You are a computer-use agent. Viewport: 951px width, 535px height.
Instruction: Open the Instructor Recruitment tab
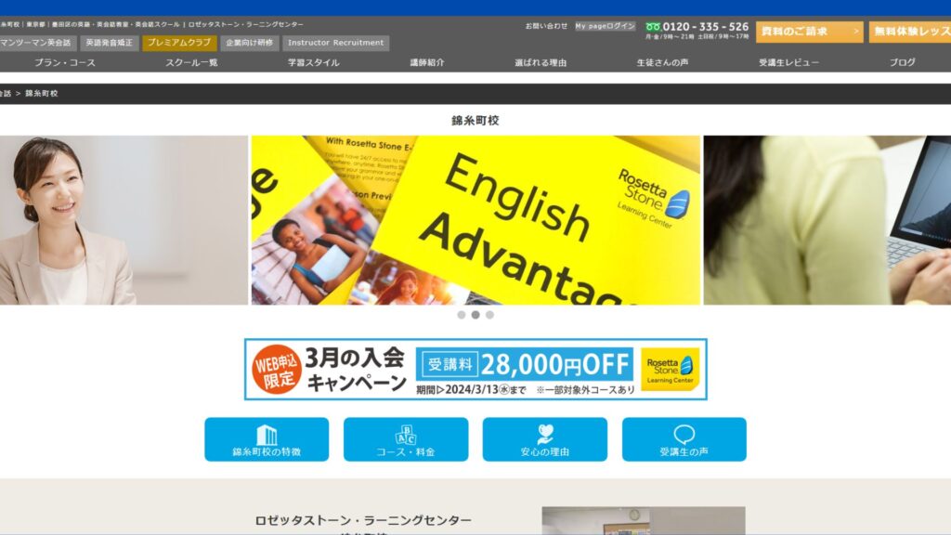[336, 43]
